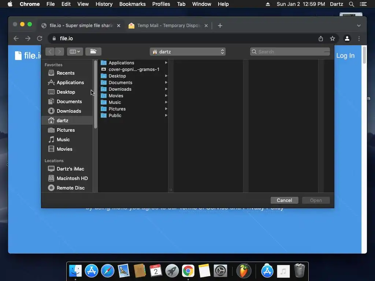Open the History menu

coord(104,4)
